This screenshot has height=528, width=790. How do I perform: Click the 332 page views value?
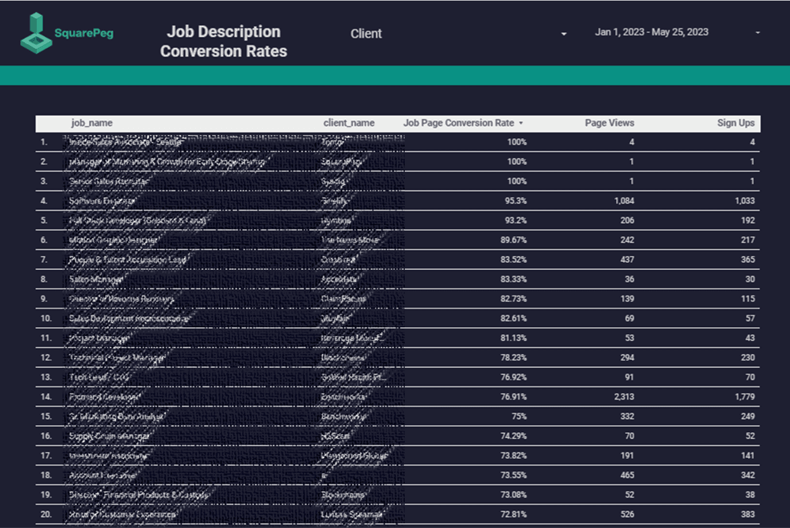[x=627, y=416]
